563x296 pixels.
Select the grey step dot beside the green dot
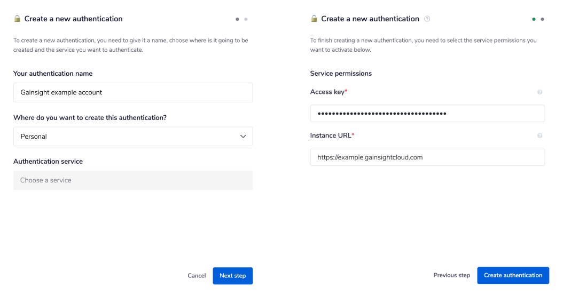tap(542, 19)
